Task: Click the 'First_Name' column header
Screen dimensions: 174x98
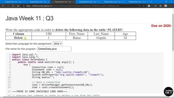Action: [77, 34]
